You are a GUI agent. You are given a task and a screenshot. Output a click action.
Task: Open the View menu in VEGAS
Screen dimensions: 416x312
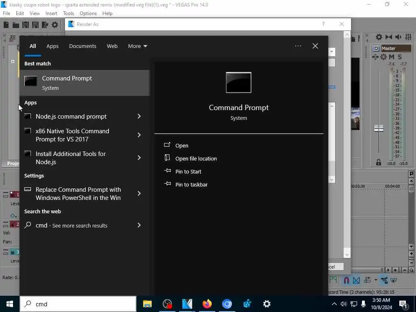pos(35,13)
